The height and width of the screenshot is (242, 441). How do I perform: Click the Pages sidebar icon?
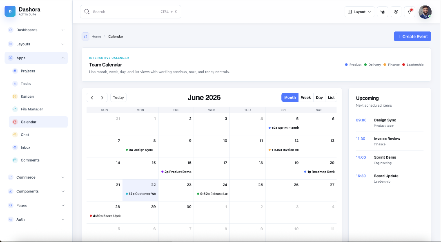pyautogui.click(x=11, y=205)
